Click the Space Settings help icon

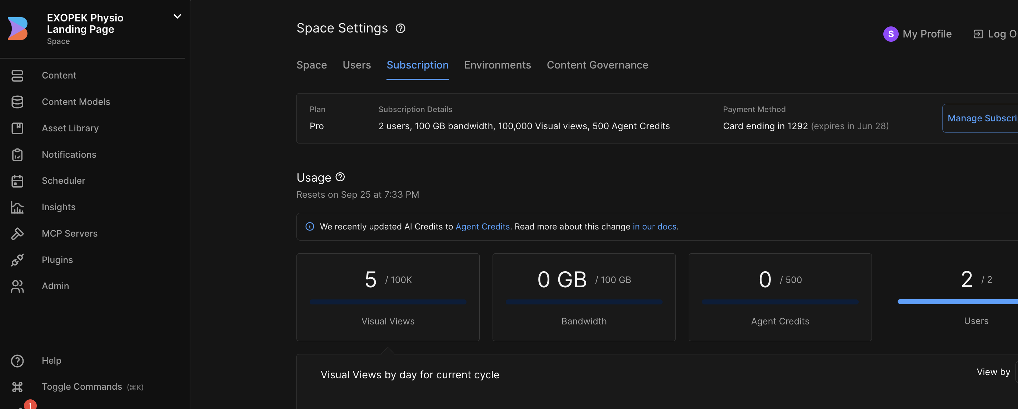click(x=400, y=29)
